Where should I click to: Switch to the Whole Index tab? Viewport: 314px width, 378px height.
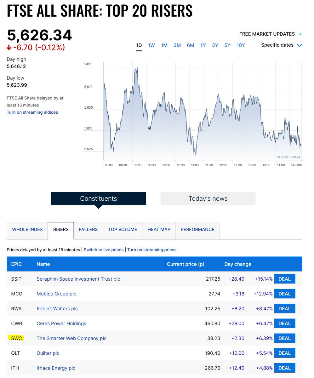(x=27, y=230)
